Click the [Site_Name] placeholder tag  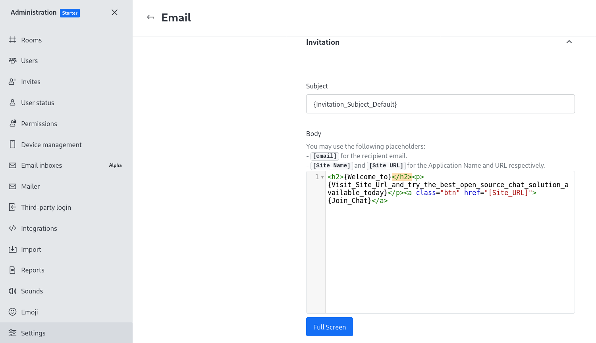[332, 166]
